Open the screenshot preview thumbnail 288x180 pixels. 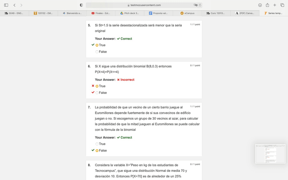coord(270,154)
